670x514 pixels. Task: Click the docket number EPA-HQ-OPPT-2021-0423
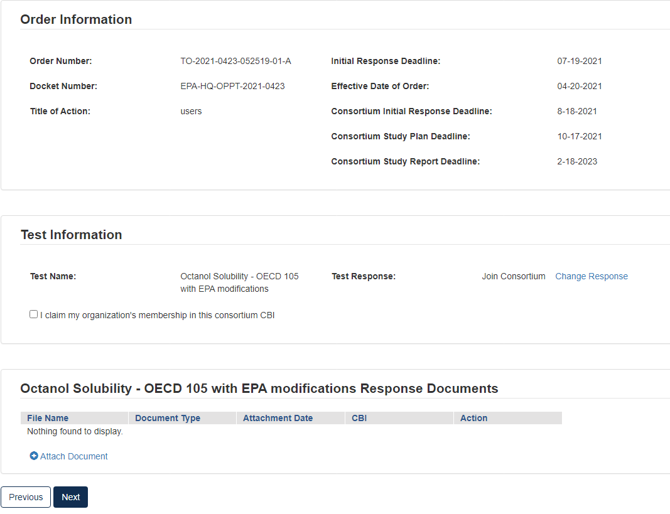(x=232, y=86)
